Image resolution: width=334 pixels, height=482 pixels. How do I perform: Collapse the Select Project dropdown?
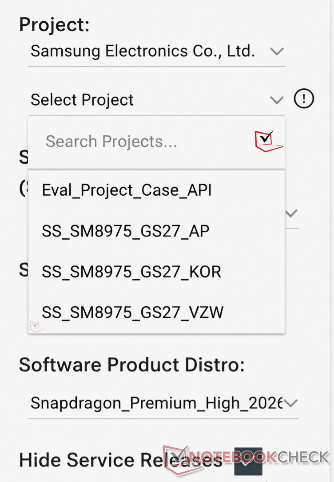click(156, 100)
